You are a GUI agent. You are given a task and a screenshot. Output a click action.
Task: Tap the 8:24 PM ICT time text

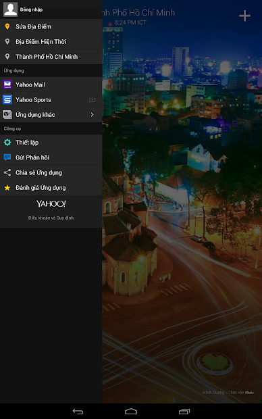pyautogui.click(x=130, y=22)
